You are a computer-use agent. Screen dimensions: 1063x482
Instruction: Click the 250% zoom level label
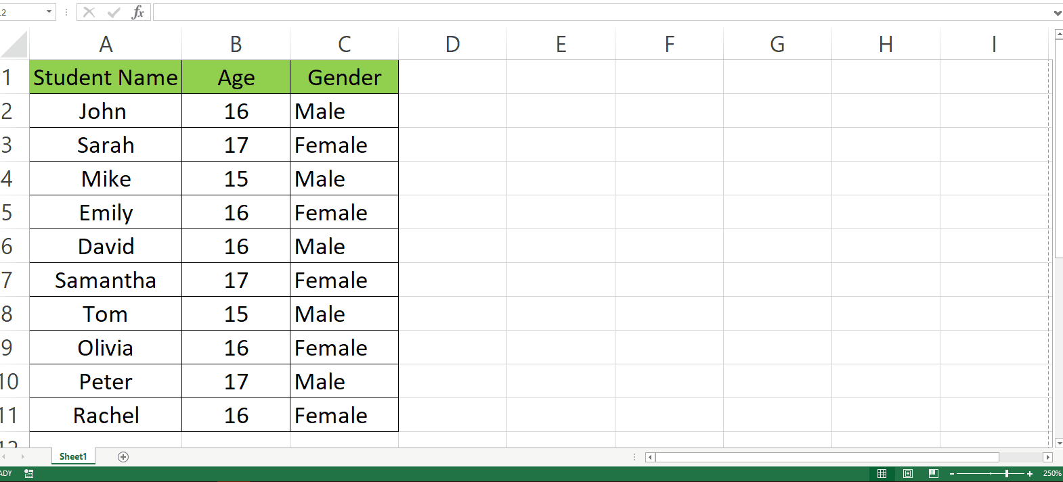[x=1050, y=474]
